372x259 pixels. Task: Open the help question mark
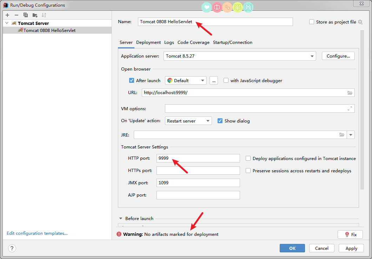(x=12, y=248)
